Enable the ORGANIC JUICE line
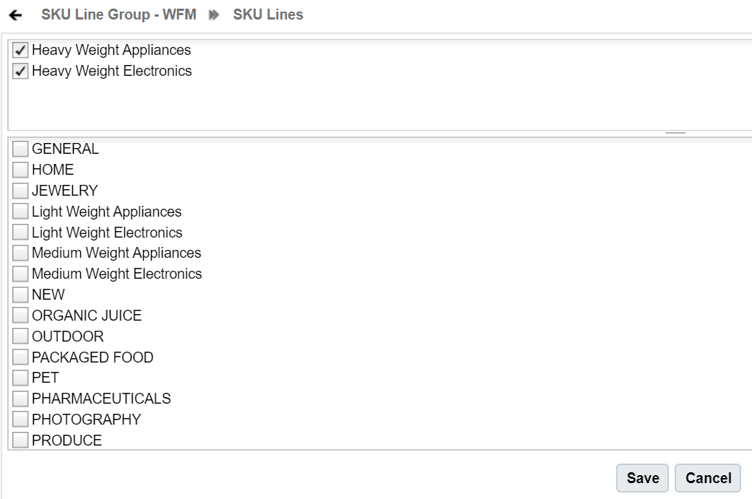752x499 pixels. [x=20, y=315]
